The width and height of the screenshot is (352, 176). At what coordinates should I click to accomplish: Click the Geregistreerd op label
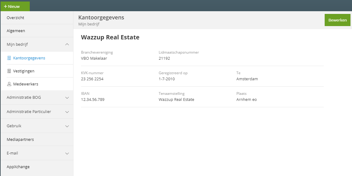pos(173,73)
